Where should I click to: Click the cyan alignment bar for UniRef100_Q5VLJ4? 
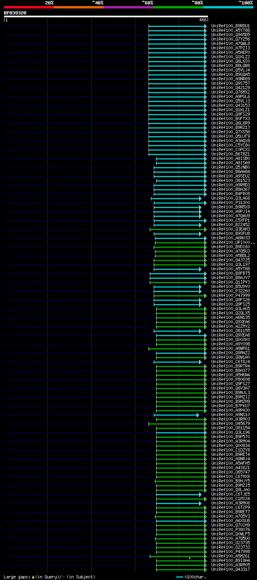coord(177,70)
